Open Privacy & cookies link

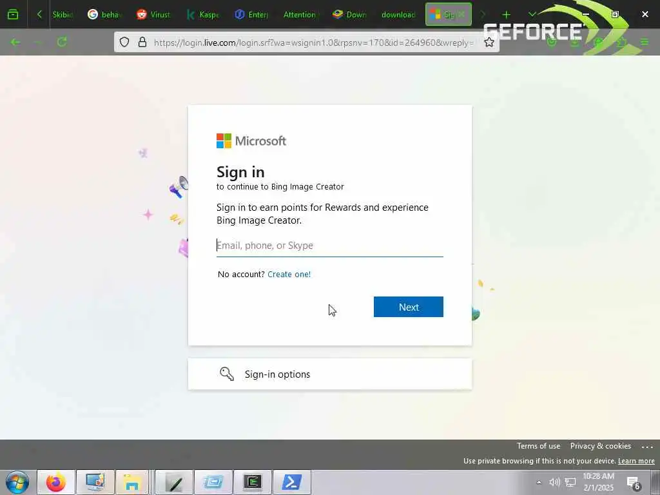pyautogui.click(x=600, y=446)
